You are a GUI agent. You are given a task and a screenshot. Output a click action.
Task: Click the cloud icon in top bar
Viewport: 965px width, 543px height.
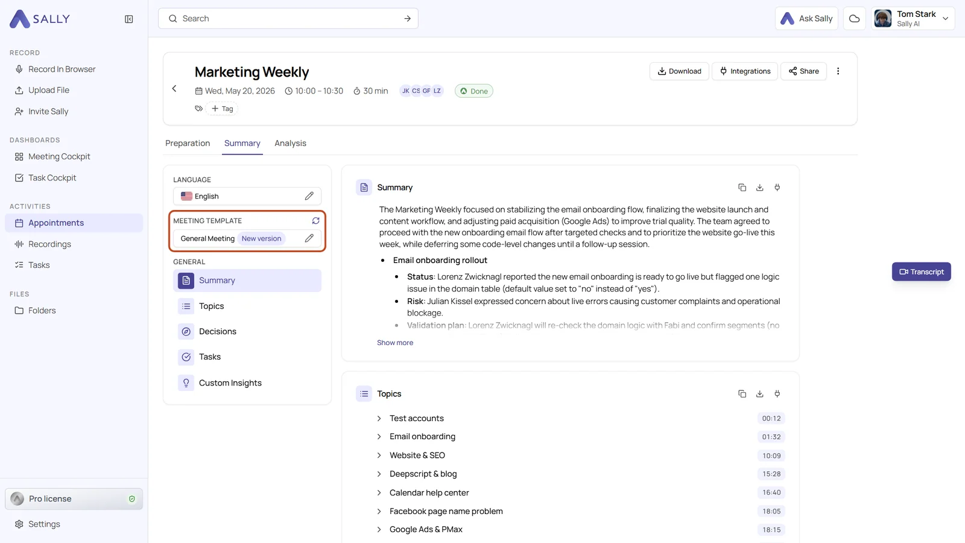[854, 19]
